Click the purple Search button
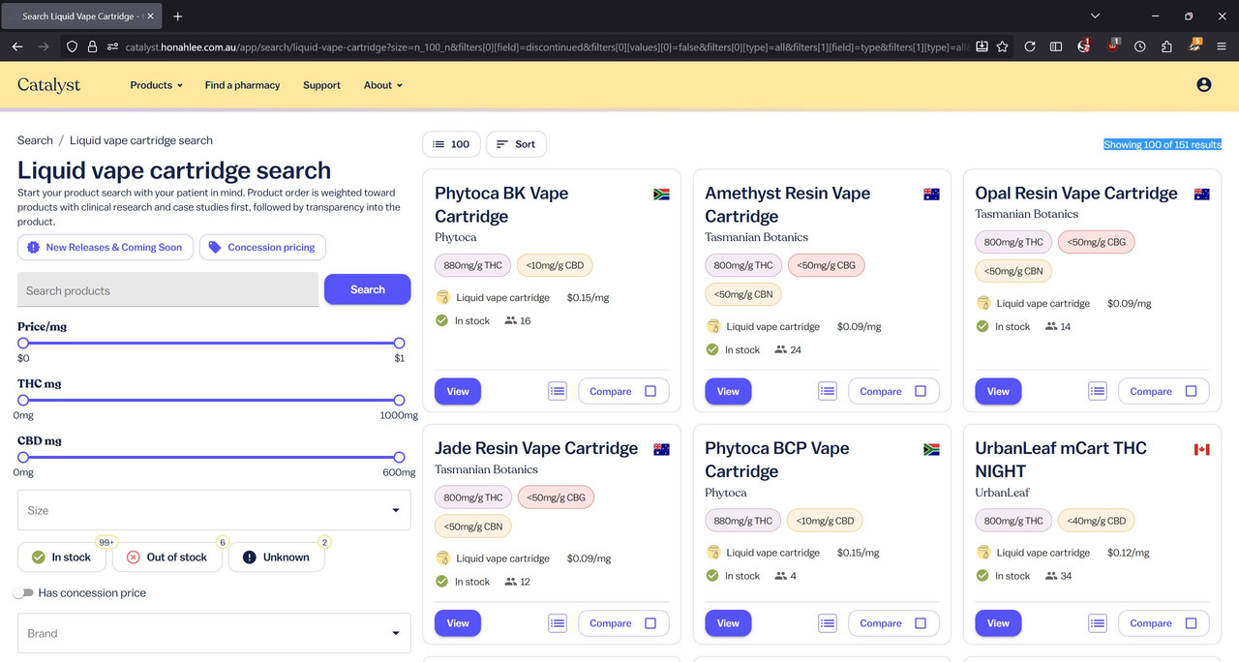 click(368, 289)
